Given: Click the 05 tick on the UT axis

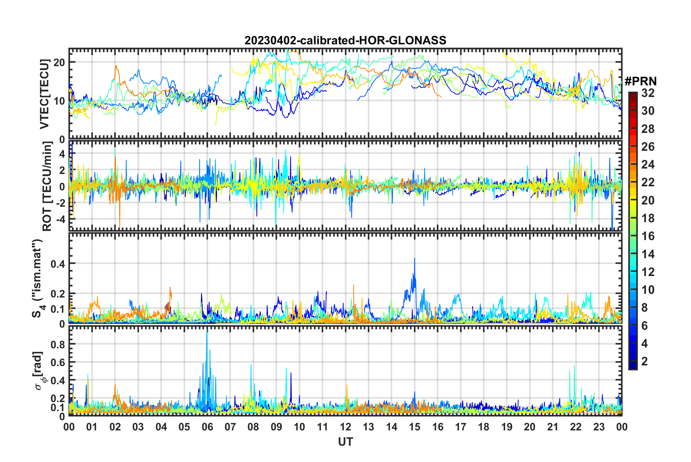Looking at the screenshot, I should (184, 427).
